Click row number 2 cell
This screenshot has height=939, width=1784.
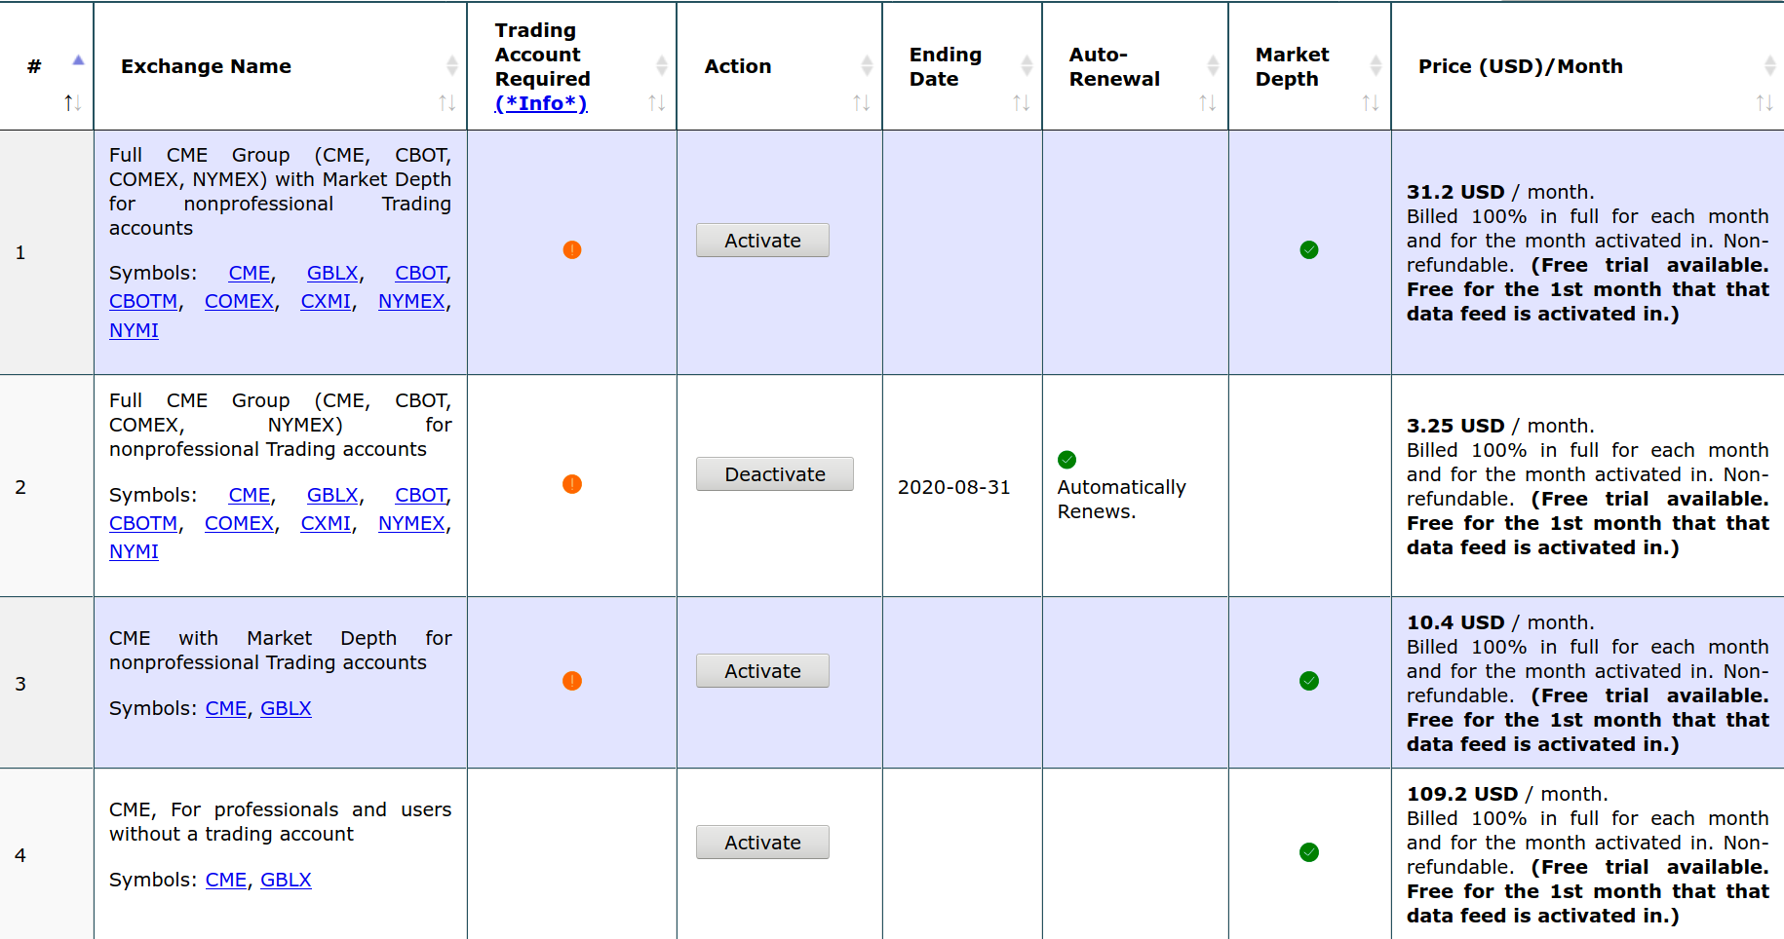[x=47, y=486]
